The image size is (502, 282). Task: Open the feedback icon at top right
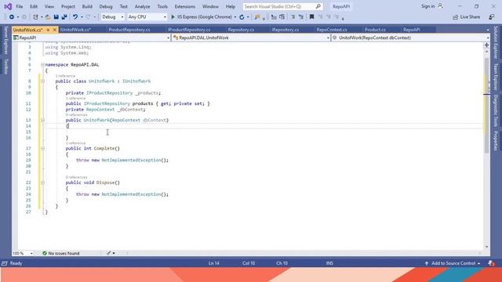[492, 17]
